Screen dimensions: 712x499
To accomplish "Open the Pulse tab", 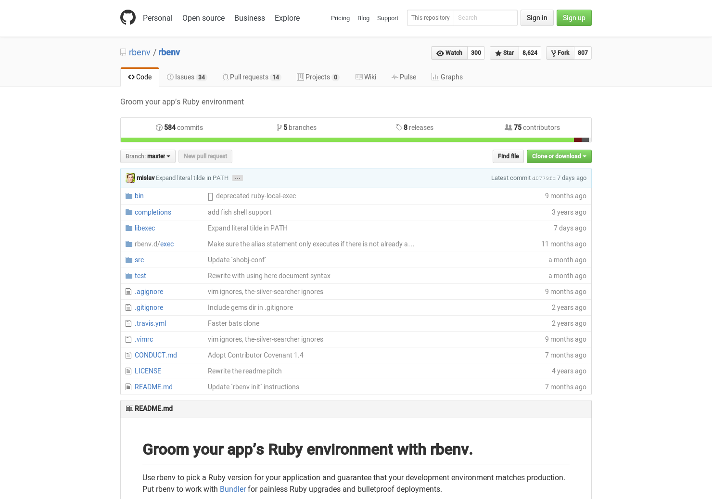I will 404,77.
